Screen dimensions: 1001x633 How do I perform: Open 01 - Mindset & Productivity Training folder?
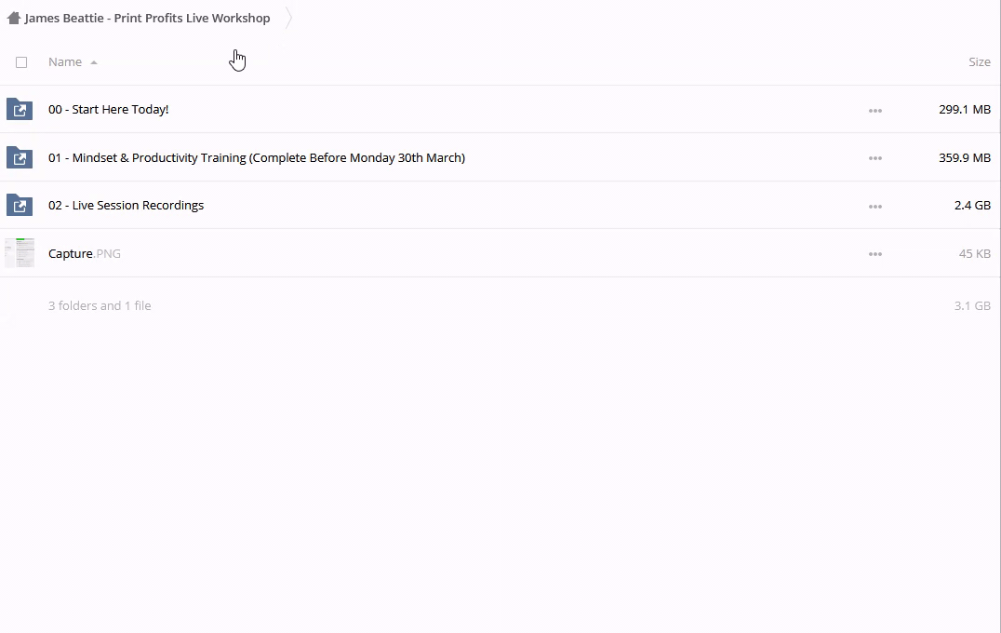(x=256, y=157)
